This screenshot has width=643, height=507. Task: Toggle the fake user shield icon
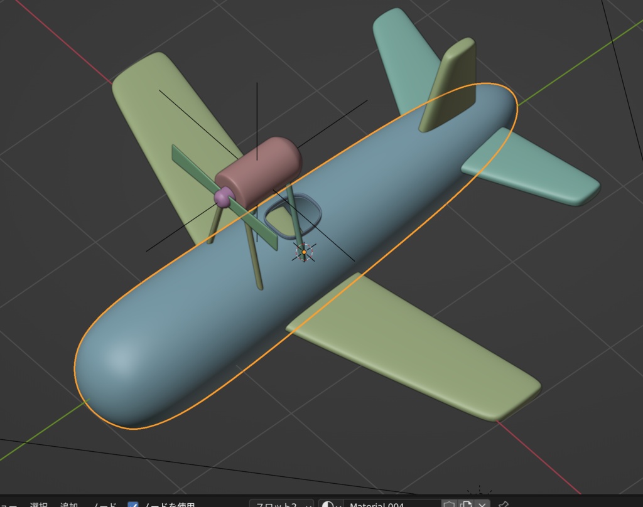point(449,504)
